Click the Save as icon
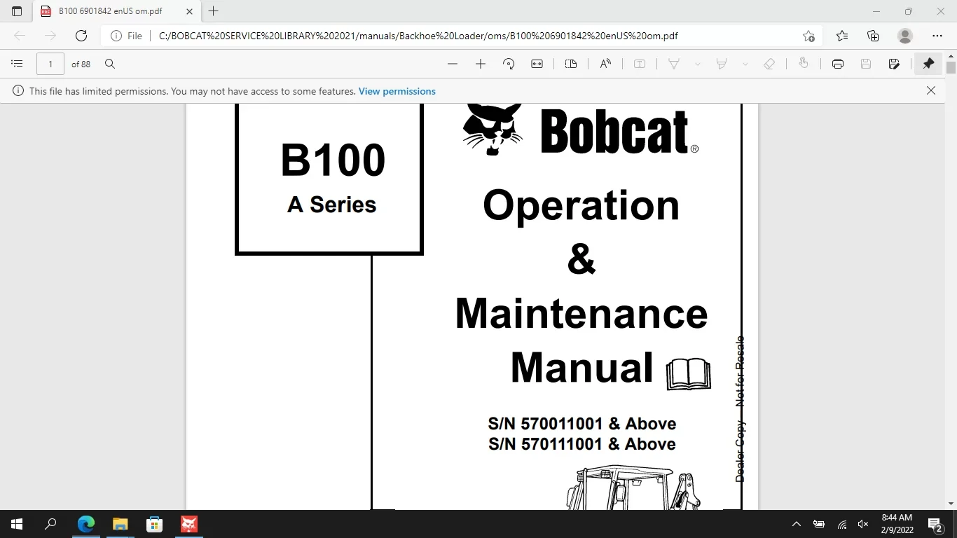This screenshot has height=538, width=957. (894, 64)
